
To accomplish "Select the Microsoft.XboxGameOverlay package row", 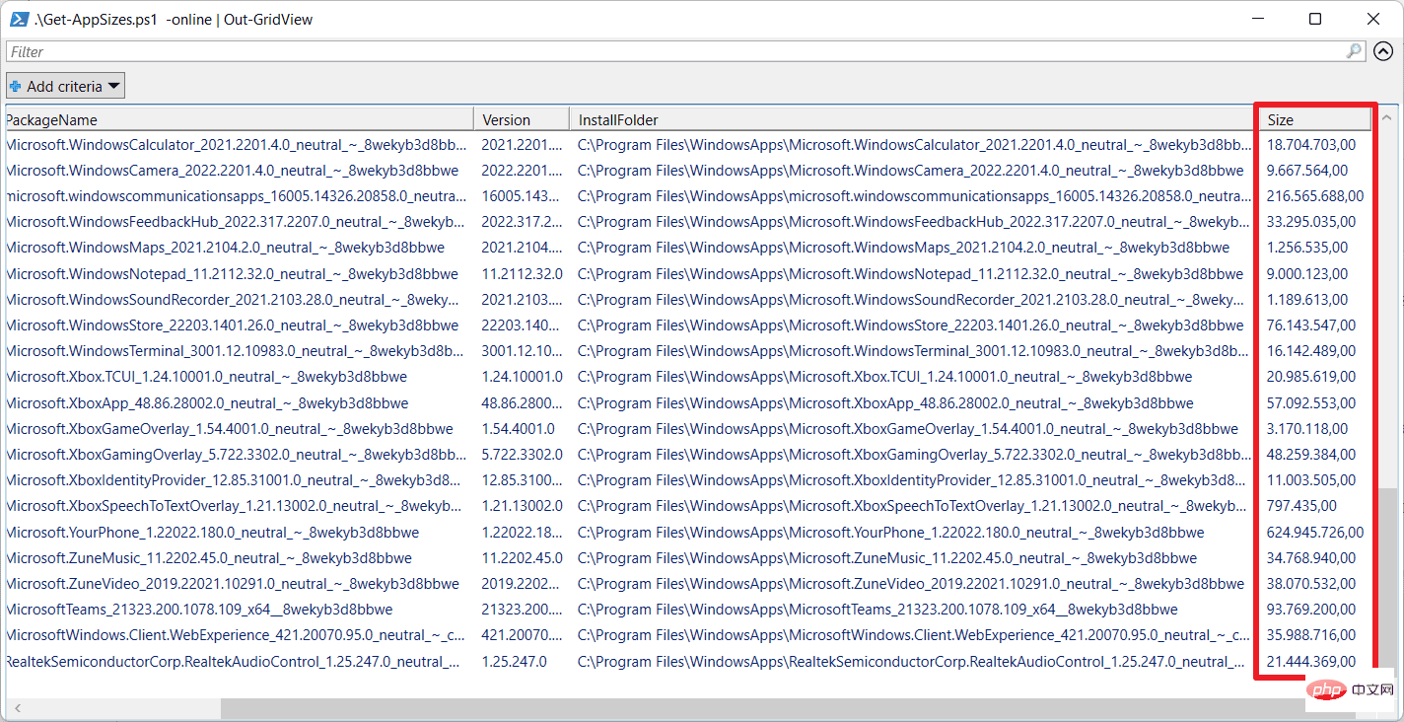I will pos(690,428).
